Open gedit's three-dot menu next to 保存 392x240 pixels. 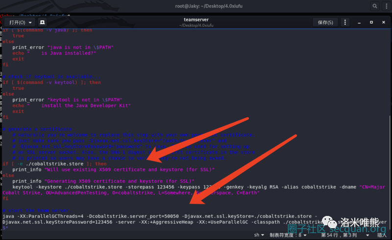pos(345,22)
